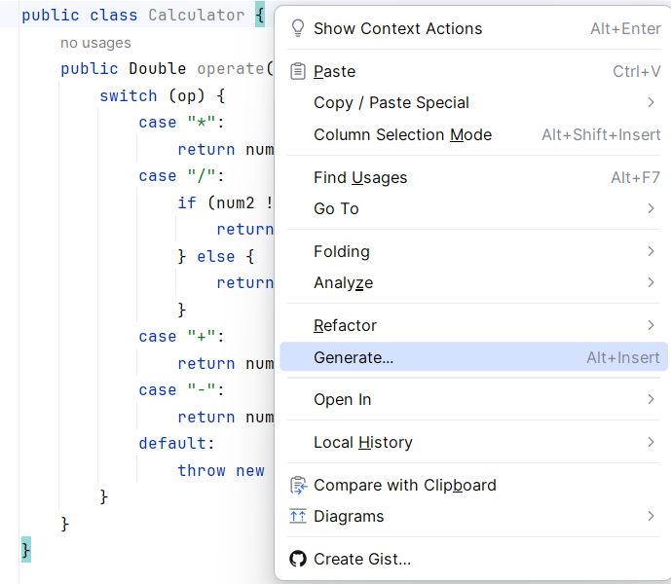Expand the Folding chevron arrow

(651, 251)
